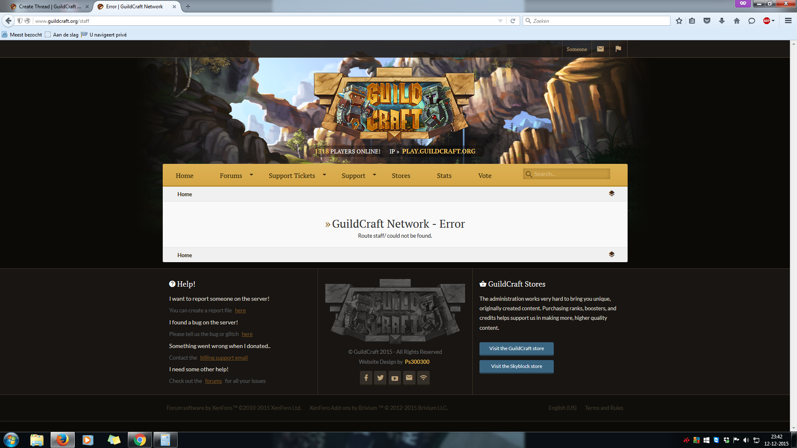Open the URL bar history dropdown

coord(500,21)
